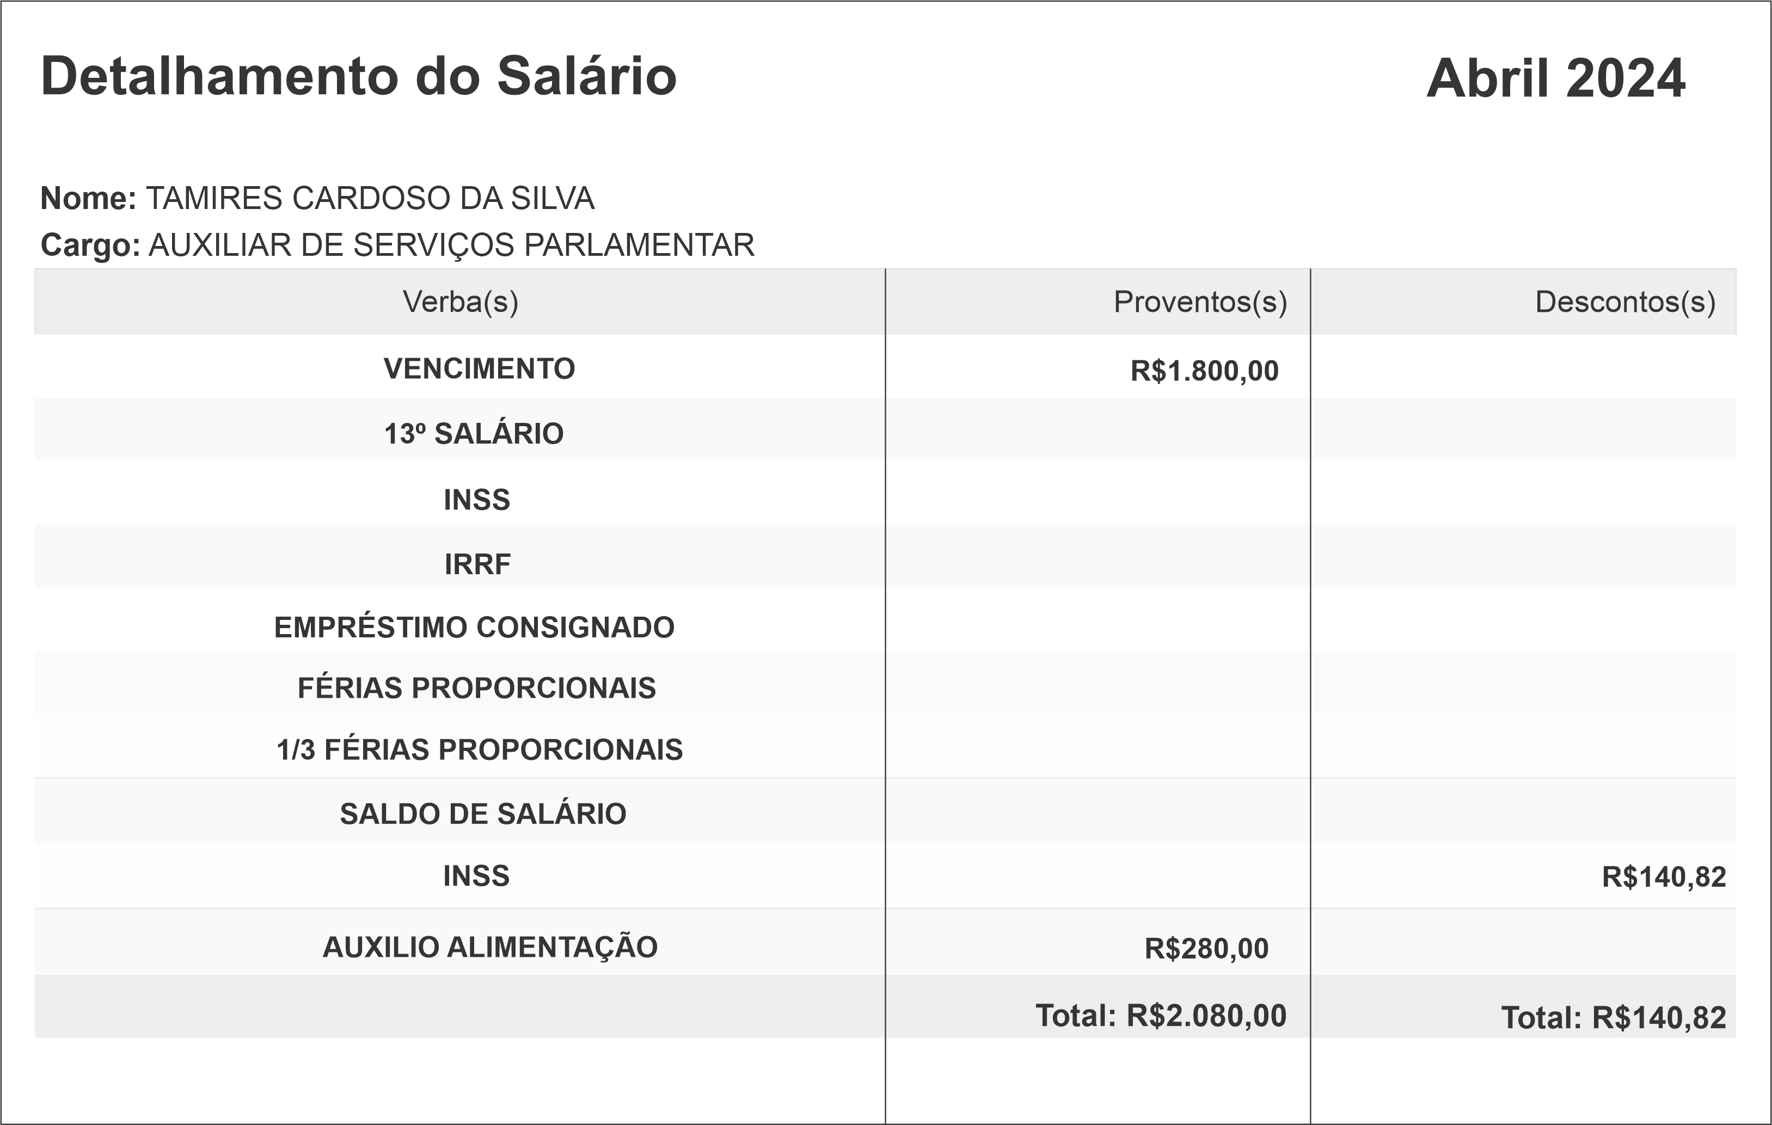Select the "EMPRÉSTIMO CONSIGNADO" row label

pos(474,628)
